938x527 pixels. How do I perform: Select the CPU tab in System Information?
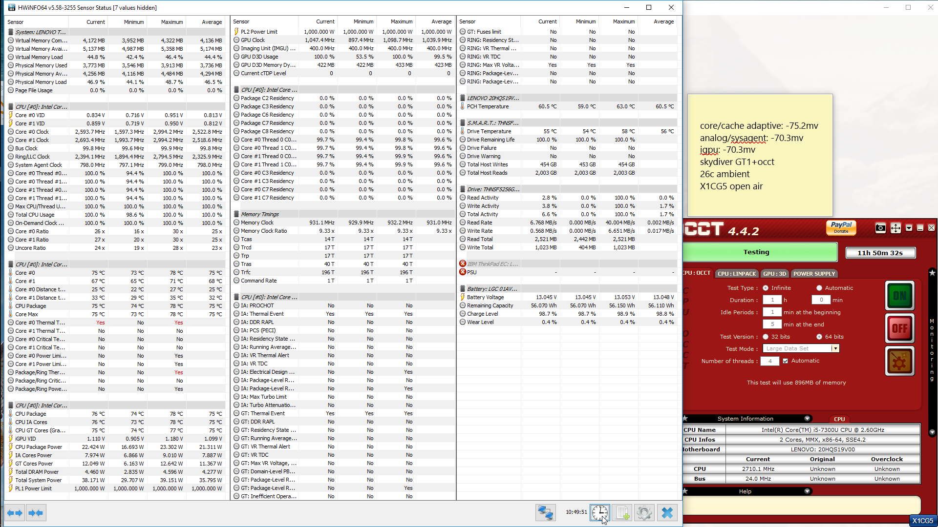pos(839,419)
